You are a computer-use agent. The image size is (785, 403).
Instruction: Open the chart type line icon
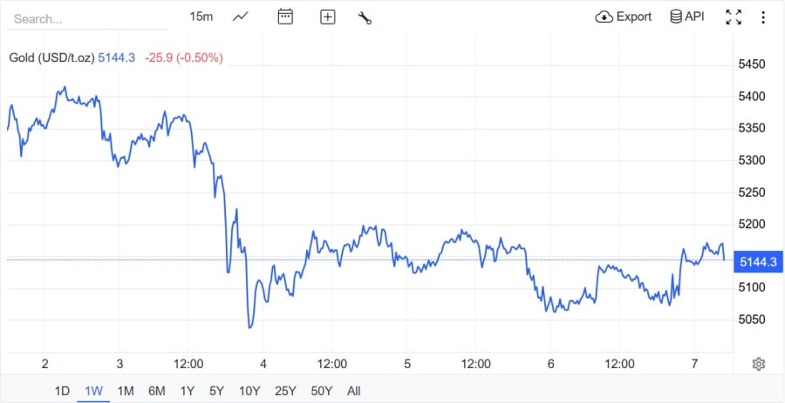coord(241,17)
